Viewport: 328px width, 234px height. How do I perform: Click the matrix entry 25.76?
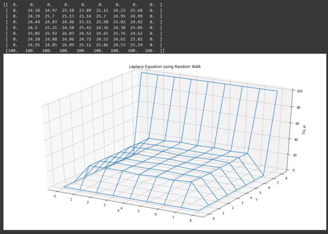click(119, 34)
